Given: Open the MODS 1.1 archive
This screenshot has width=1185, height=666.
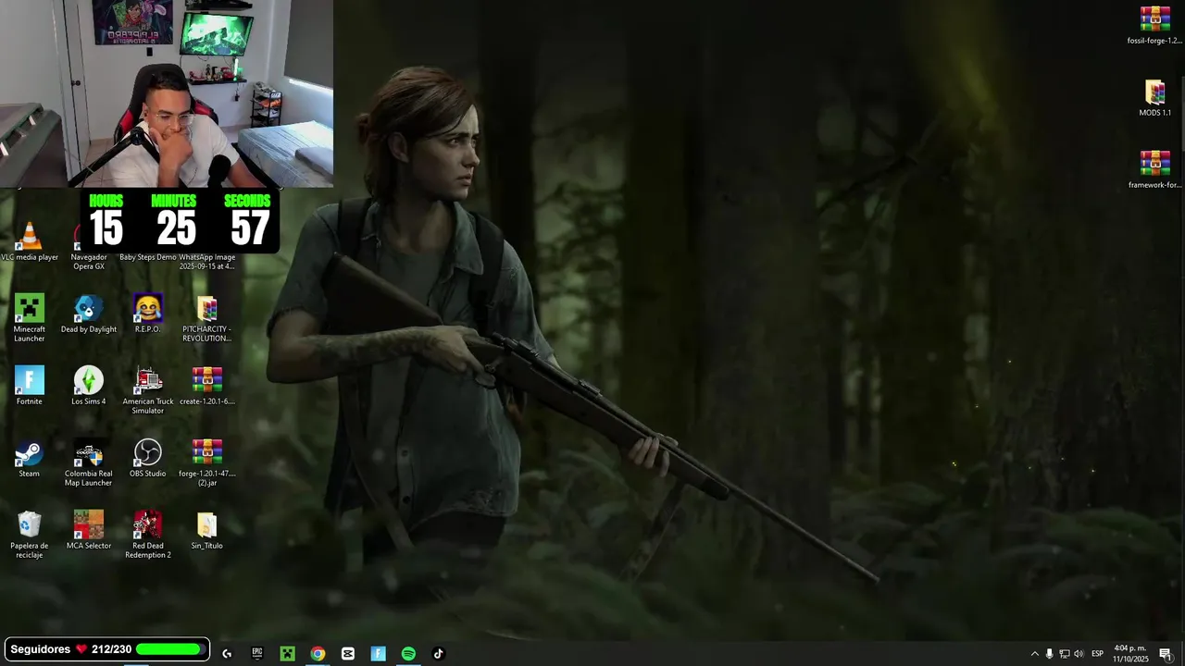Looking at the screenshot, I should (x=1154, y=98).
